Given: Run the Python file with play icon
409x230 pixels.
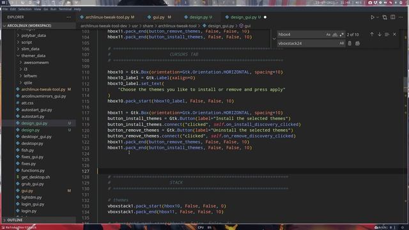Looking at the screenshot, I should pyautogui.click(x=372, y=17).
